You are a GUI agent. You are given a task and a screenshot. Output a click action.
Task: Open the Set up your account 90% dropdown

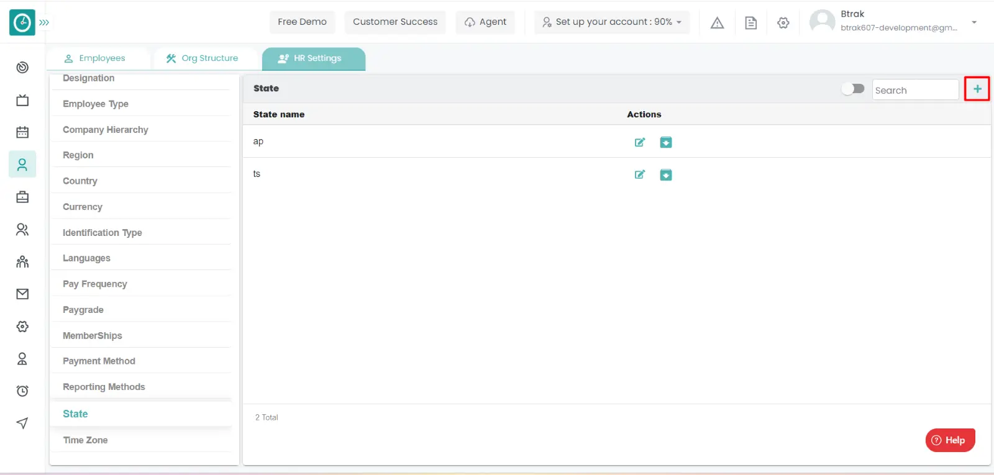pyautogui.click(x=612, y=22)
